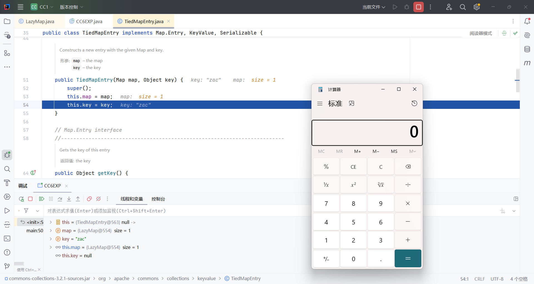Open the Maven tool window icon

coord(527,63)
